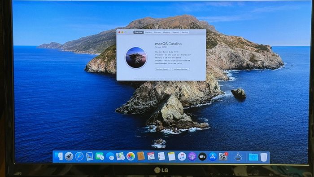Screen dimensions: 314x177
Task: Open Photos app in Dock
Action: pos(131,156)
